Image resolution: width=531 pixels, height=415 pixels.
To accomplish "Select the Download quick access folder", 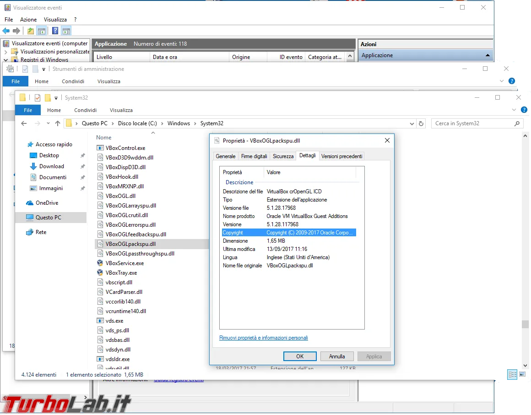I will (51, 166).
